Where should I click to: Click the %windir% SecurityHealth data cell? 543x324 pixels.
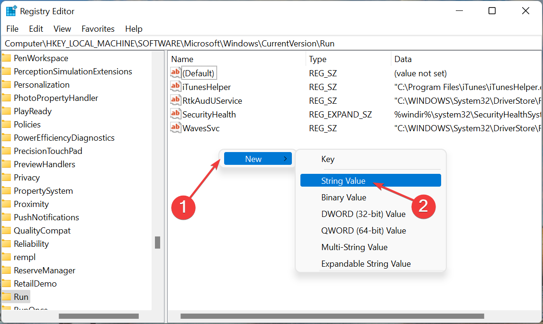pyautogui.click(x=468, y=115)
